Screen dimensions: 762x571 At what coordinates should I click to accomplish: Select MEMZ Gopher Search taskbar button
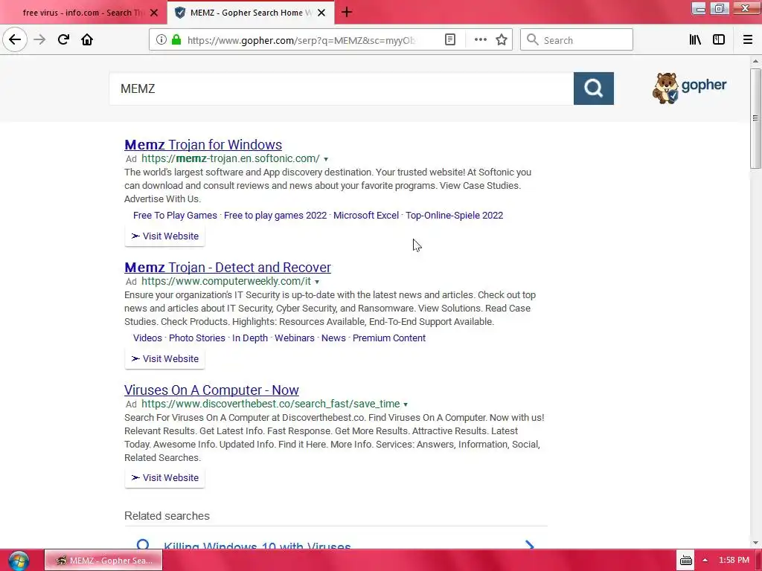tap(103, 561)
